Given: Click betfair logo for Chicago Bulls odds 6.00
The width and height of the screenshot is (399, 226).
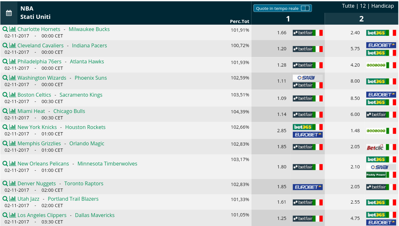Looking at the screenshot, I should pos(381,115).
